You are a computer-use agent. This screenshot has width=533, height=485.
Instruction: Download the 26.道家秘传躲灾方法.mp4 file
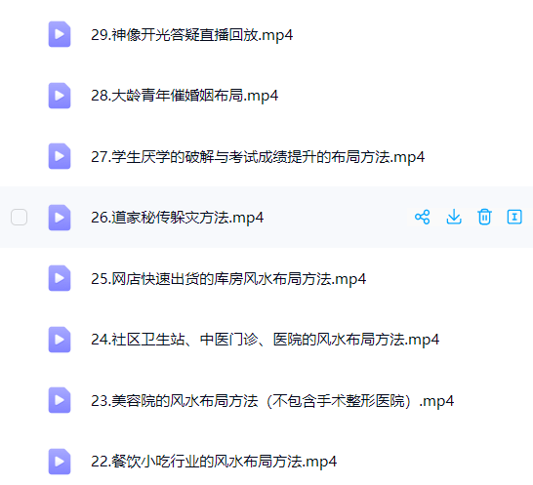[454, 218]
